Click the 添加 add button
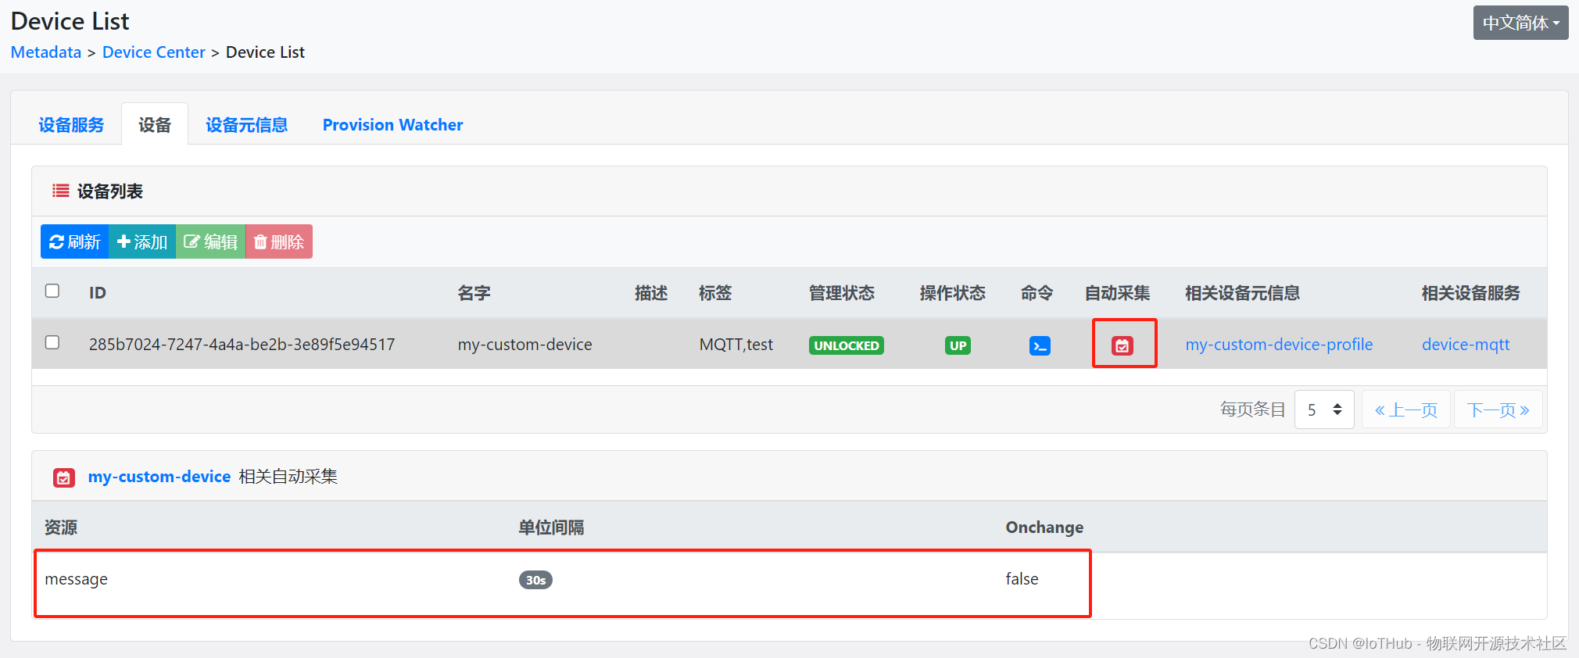This screenshot has height=658, width=1579. (142, 241)
